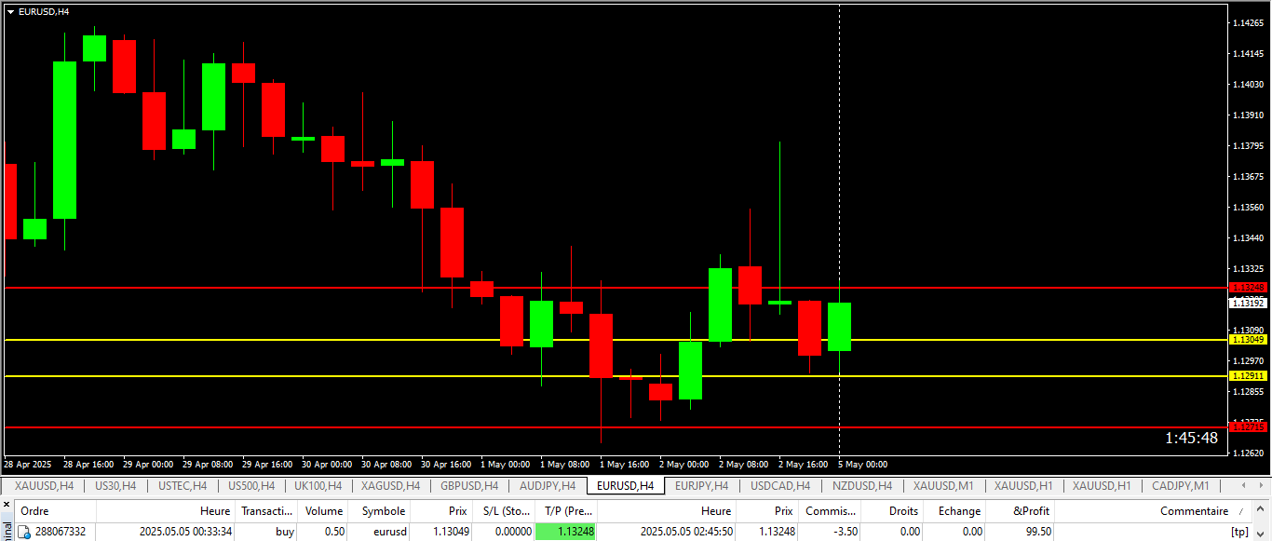Sort by the &Profit column header

(1031, 511)
